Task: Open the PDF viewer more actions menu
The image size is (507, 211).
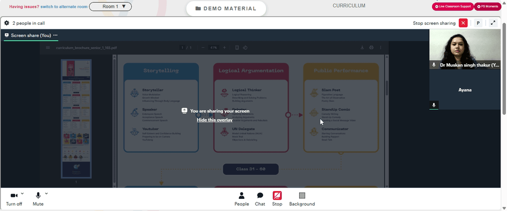Action: pyautogui.click(x=381, y=48)
